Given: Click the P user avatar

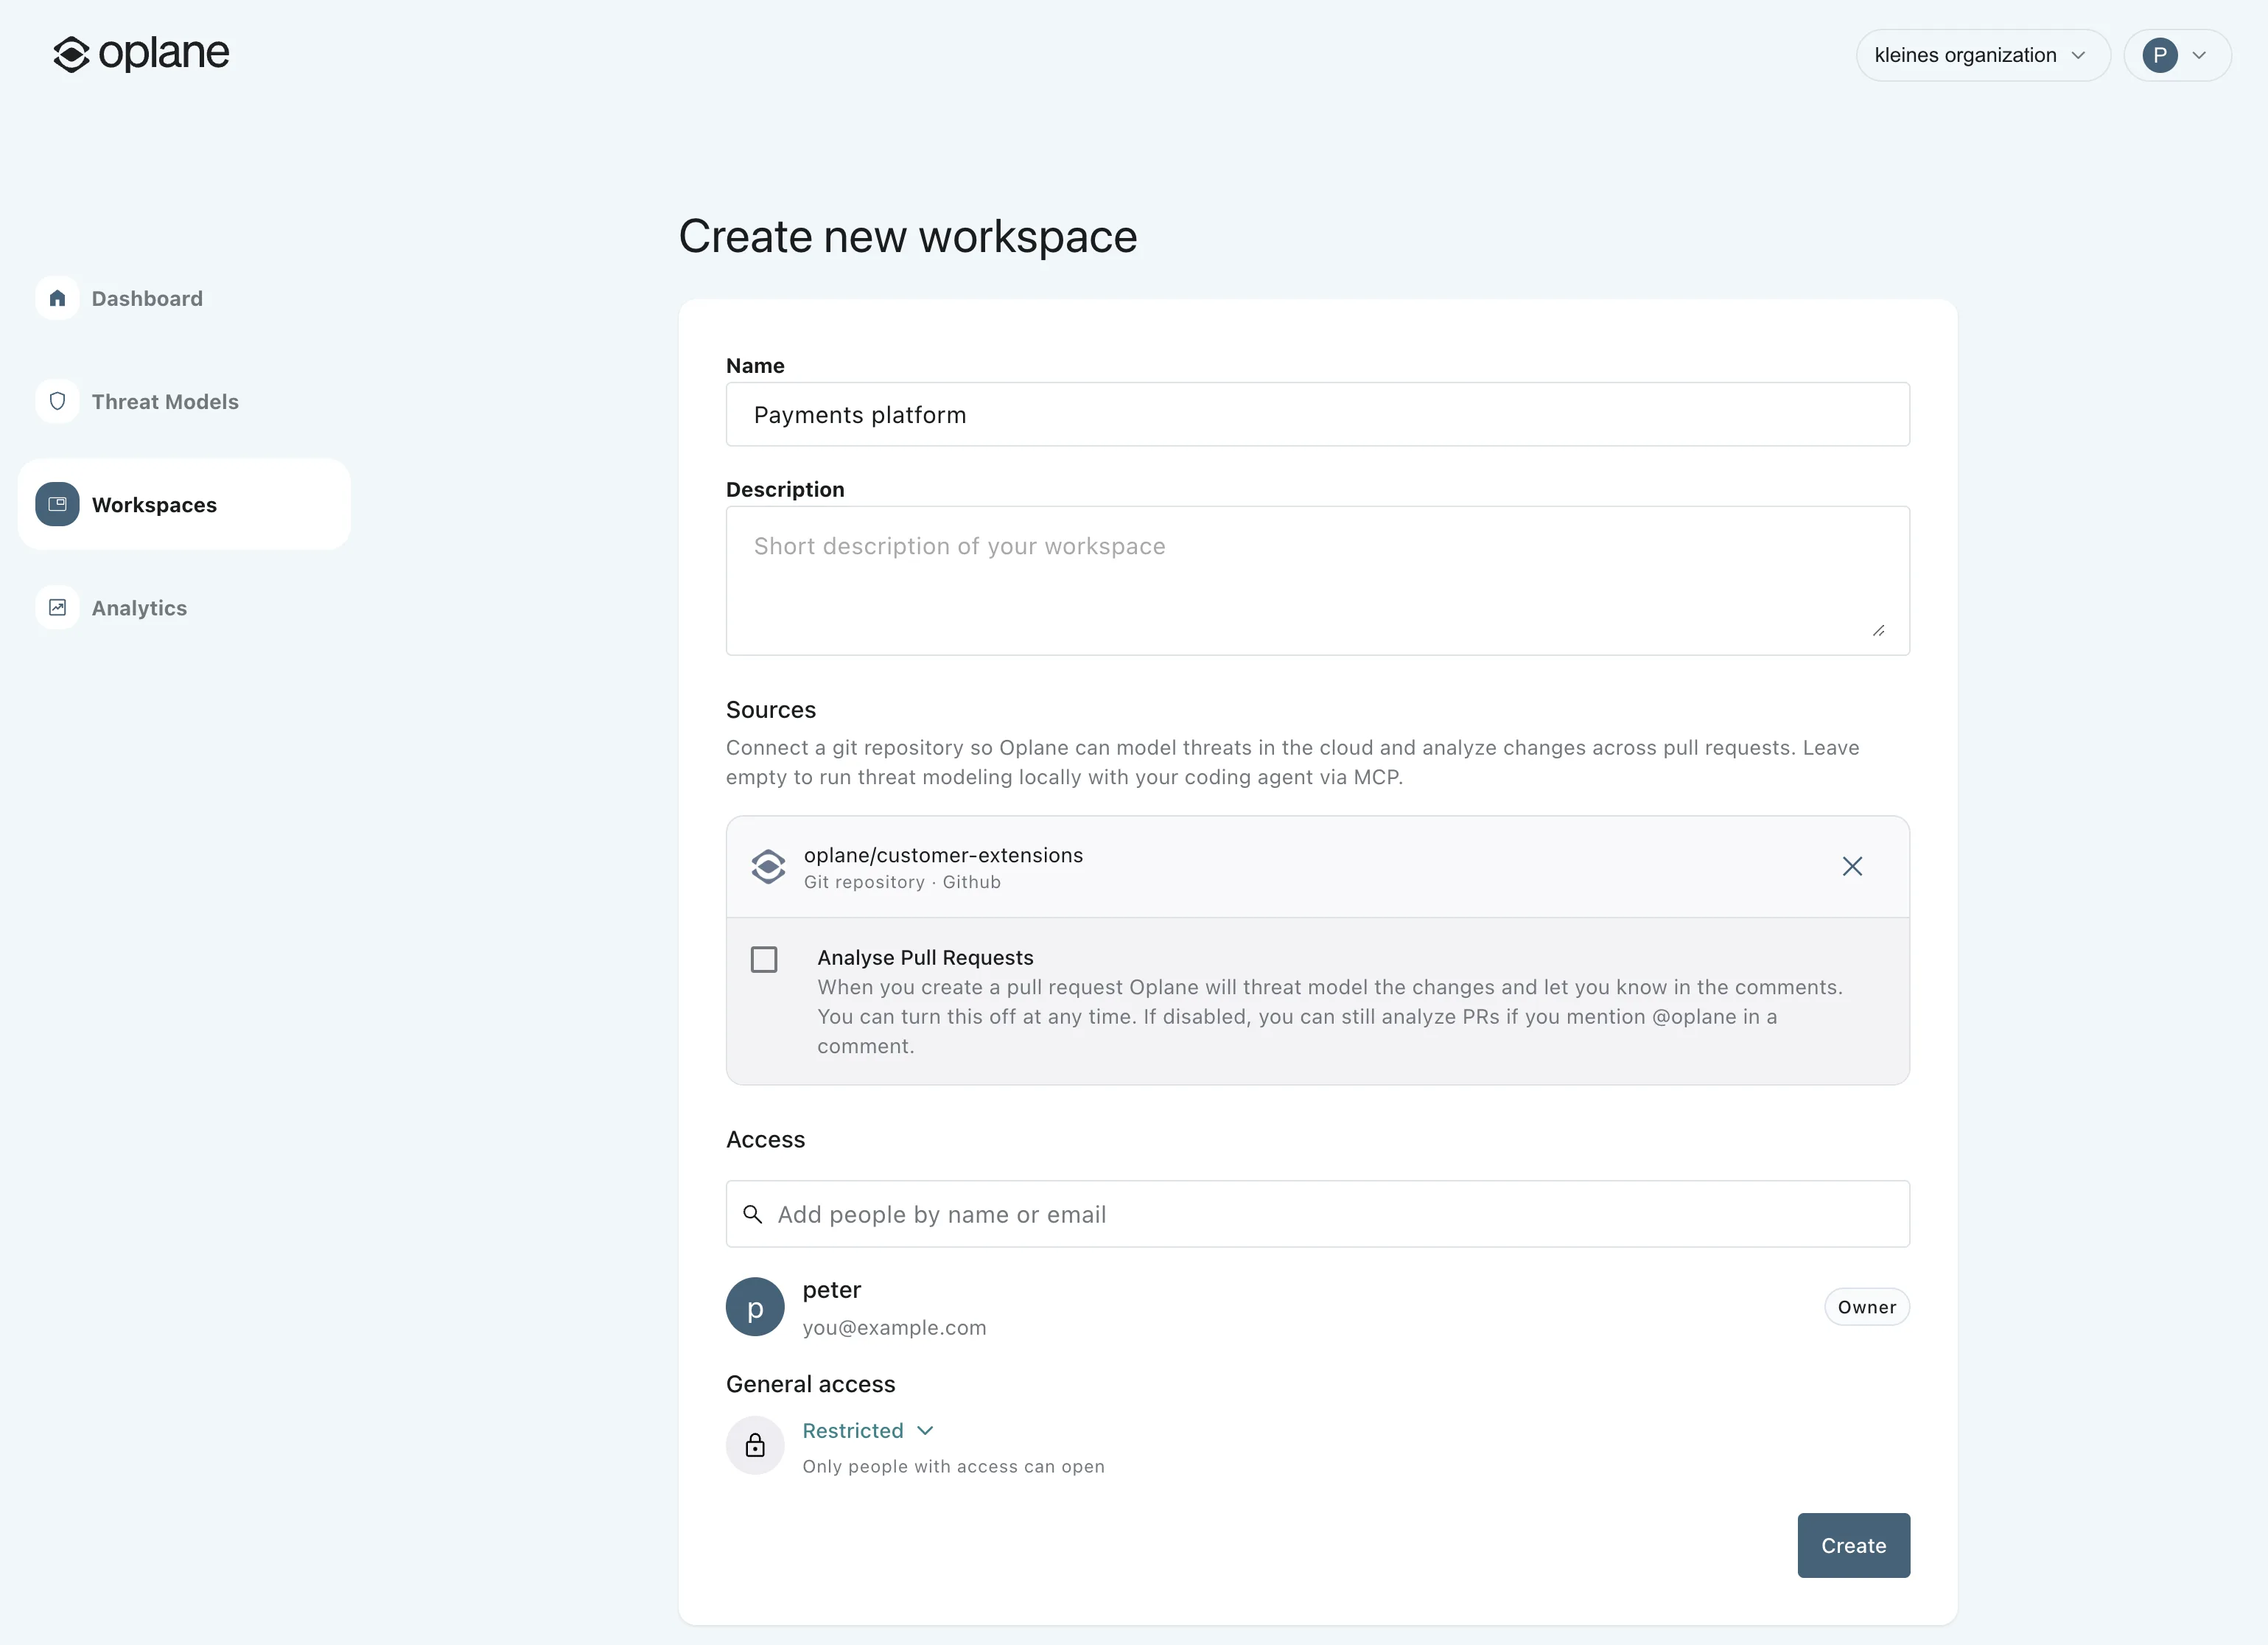Looking at the screenshot, I should (2160, 55).
